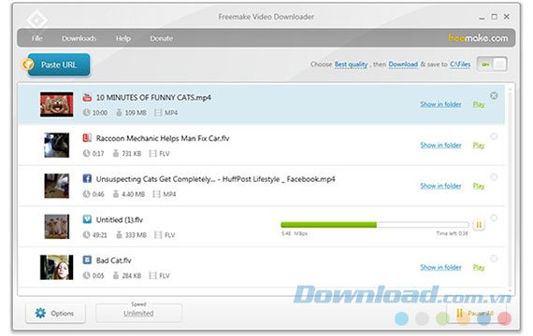Click the YouTube icon beside Funny Cats

[x=87, y=97]
